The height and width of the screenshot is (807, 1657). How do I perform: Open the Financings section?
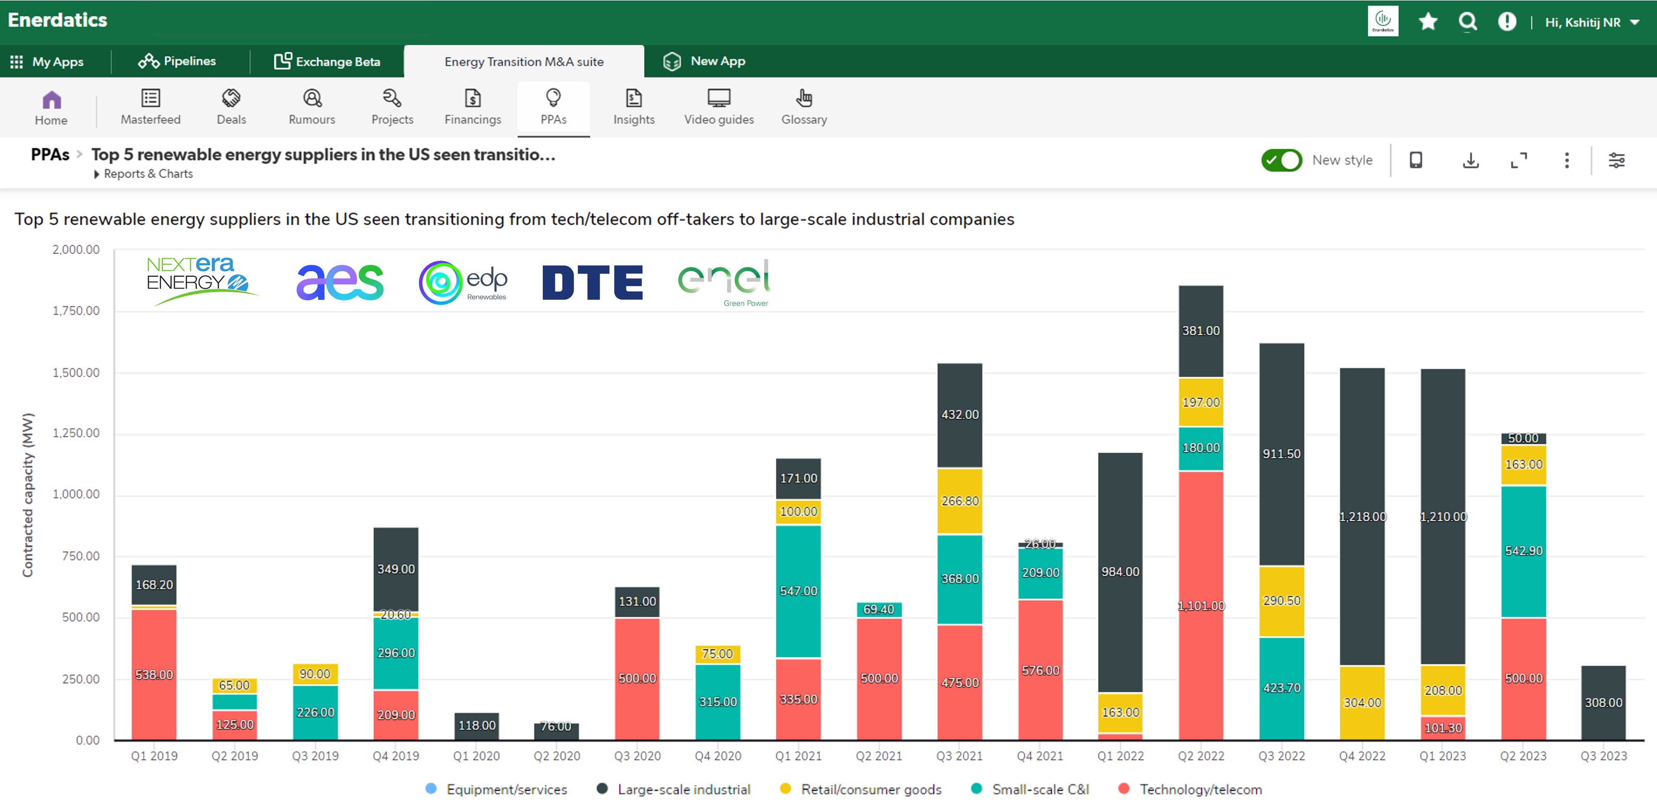[472, 107]
